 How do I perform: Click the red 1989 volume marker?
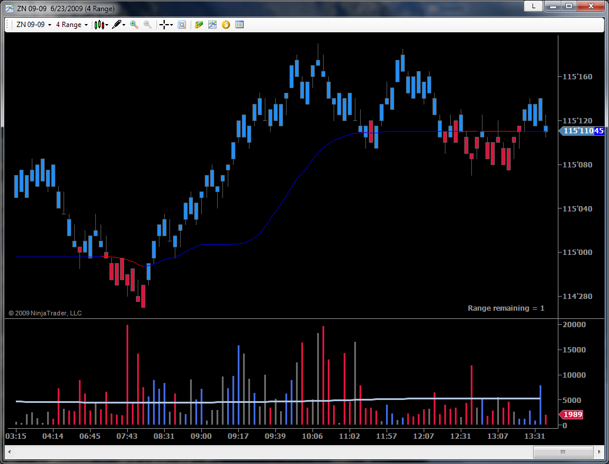tap(571, 415)
